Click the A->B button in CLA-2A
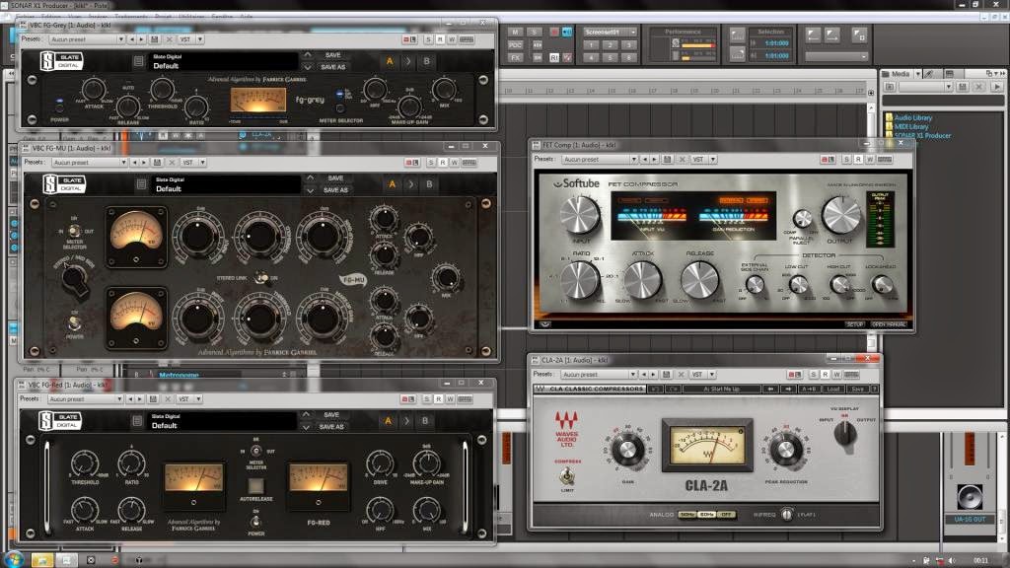Screen dimensions: 1010x568 tap(809, 389)
